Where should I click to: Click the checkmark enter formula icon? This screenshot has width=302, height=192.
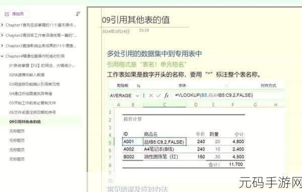(x=159, y=95)
